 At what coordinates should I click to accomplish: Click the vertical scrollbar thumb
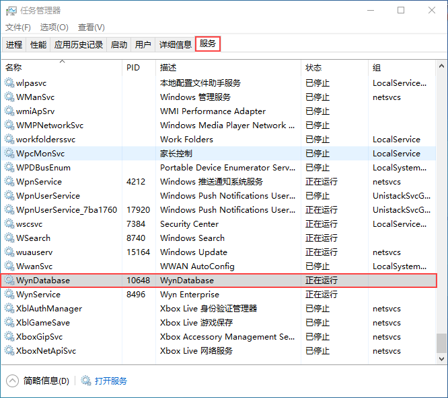pos(441,343)
